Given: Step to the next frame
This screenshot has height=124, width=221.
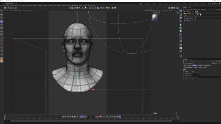Looking at the screenshot, I should point(73,116).
